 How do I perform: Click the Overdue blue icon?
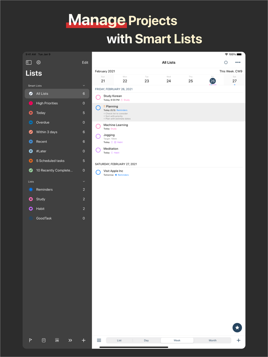click(31, 122)
